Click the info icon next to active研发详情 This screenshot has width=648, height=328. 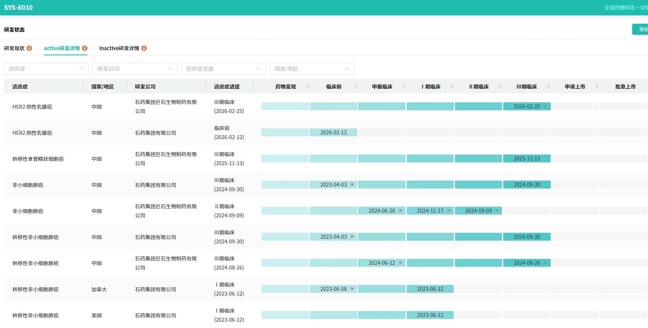point(85,48)
